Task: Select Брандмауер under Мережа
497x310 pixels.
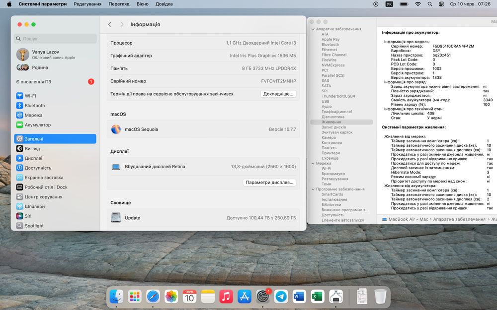Action: tap(333, 174)
